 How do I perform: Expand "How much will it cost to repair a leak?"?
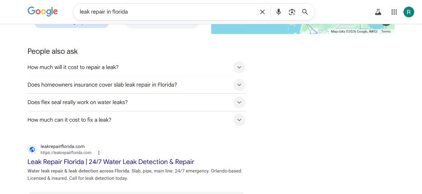[136, 67]
